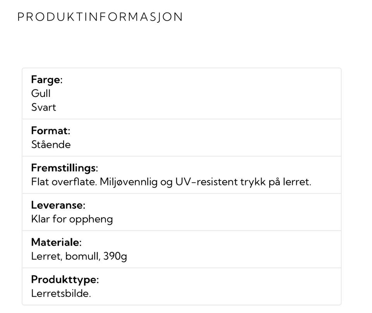Click the Farge label
This screenshot has width=372, height=313.
46,80
